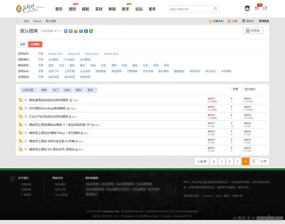Click the page number input field

(255, 161)
